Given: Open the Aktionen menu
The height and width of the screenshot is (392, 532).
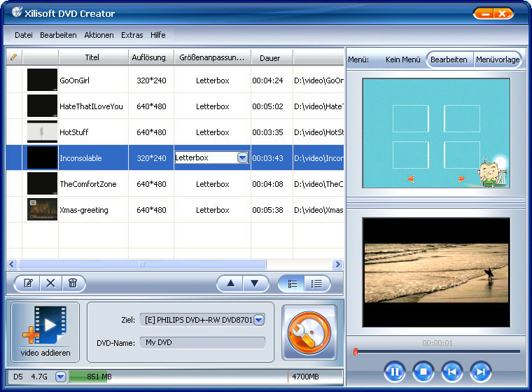Looking at the screenshot, I should coord(99,35).
